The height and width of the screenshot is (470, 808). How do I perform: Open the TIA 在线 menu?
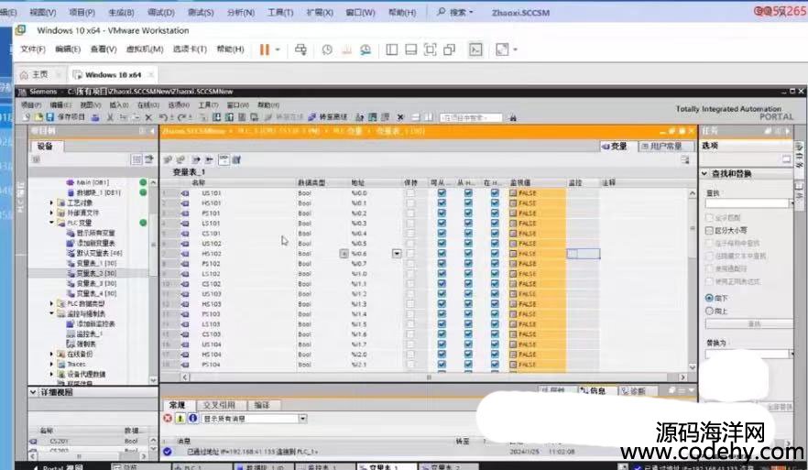pyautogui.click(x=147, y=104)
